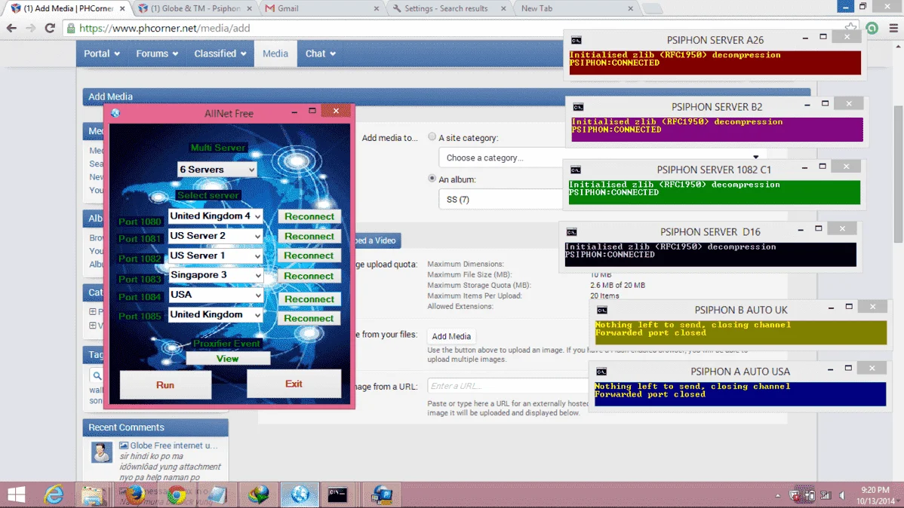The image size is (904, 508).
Task: Show hidden system tray icons
Action: coord(778,495)
